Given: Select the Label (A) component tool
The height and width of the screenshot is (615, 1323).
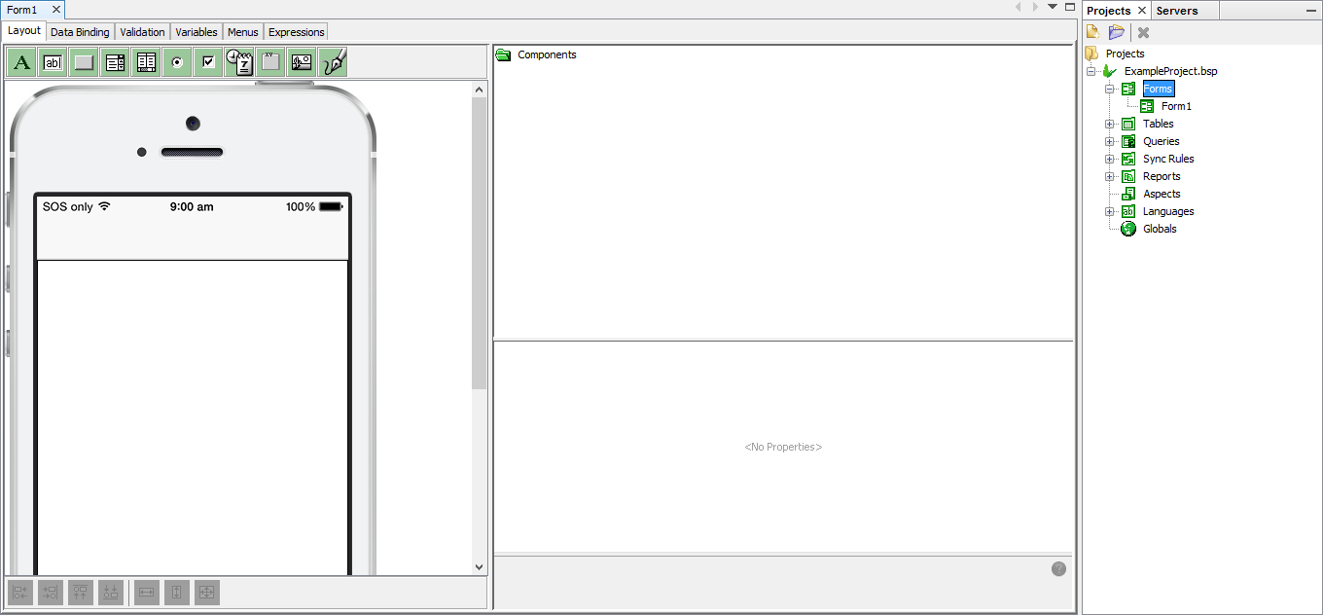Looking at the screenshot, I should pos(21,62).
